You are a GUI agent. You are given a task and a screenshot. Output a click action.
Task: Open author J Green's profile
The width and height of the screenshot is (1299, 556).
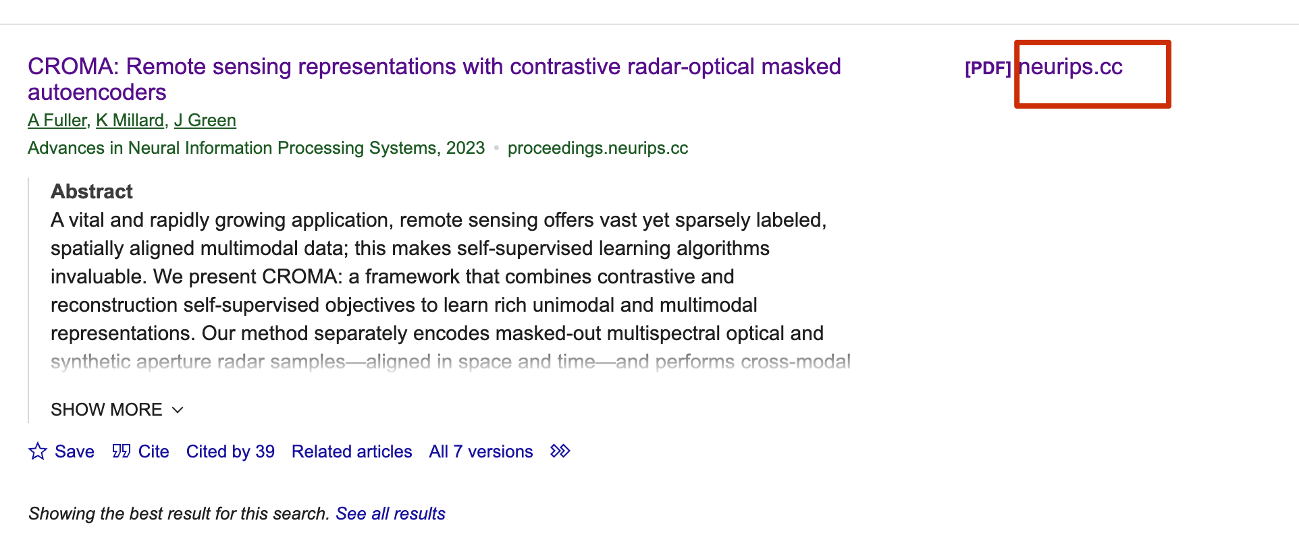[x=205, y=121]
